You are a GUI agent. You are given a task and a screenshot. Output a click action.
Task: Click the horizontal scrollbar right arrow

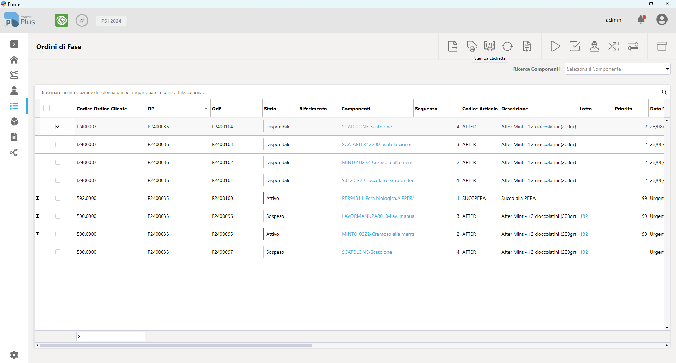(x=666, y=345)
